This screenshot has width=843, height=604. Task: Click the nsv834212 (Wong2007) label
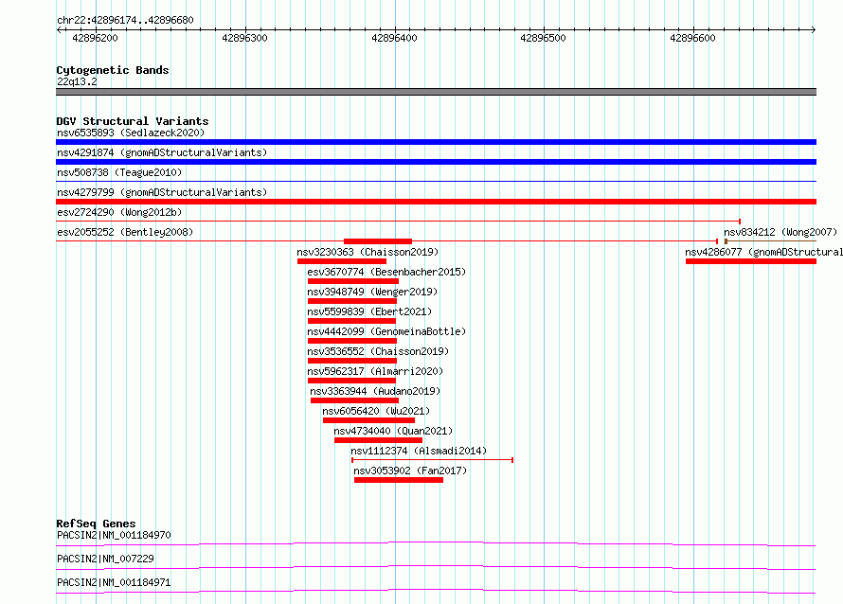[780, 232]
